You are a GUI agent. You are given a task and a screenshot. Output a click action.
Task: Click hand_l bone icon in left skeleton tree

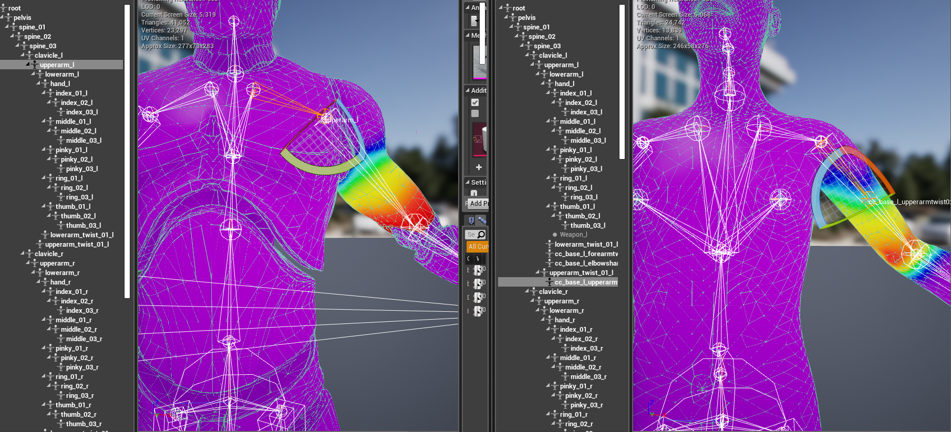(x=46, y=83)
